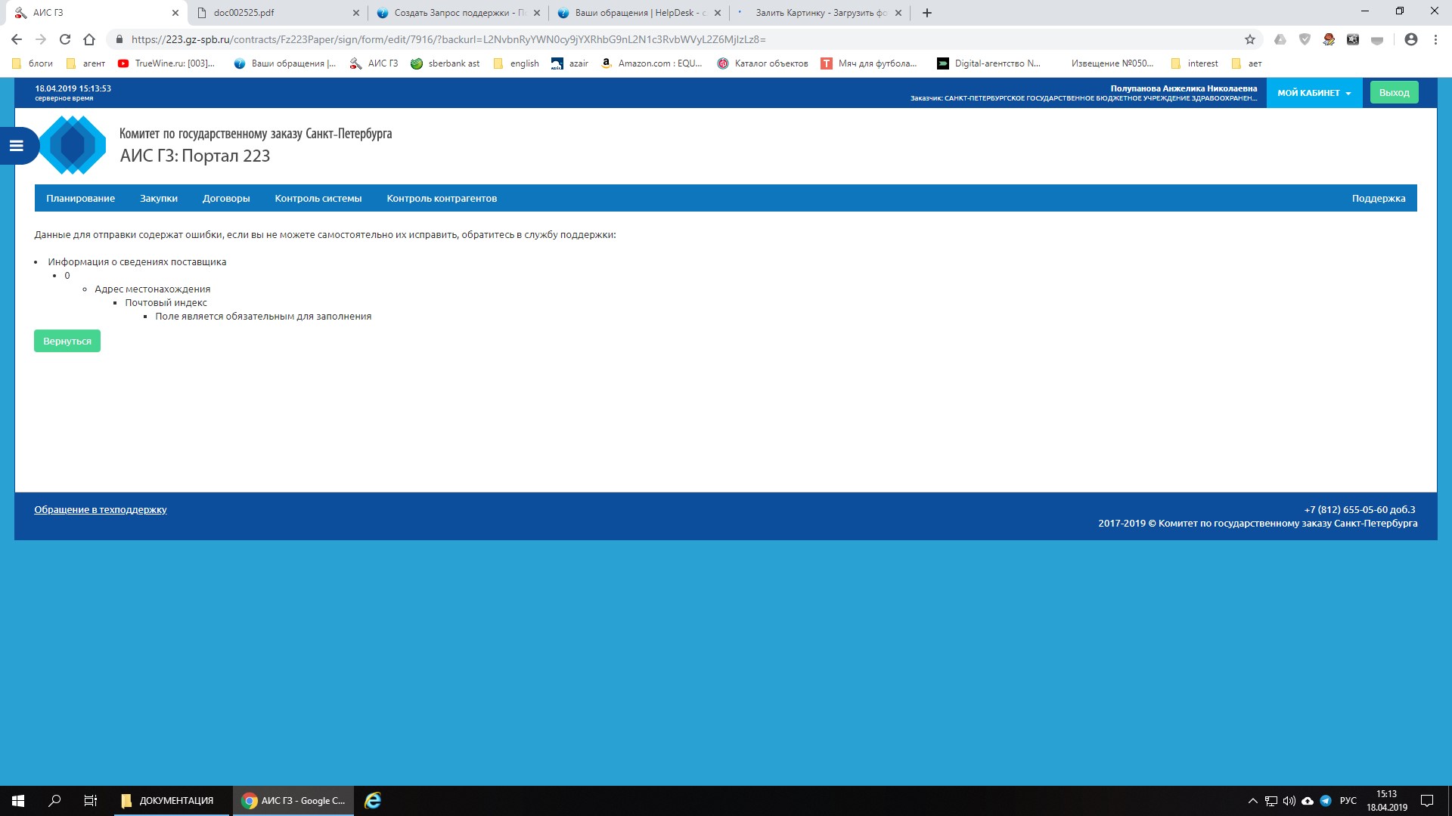The width and height of the screenshot is (1452, 816).
Task: Bookmark this page with the star icon
Action: click(x=1250, y=39)
